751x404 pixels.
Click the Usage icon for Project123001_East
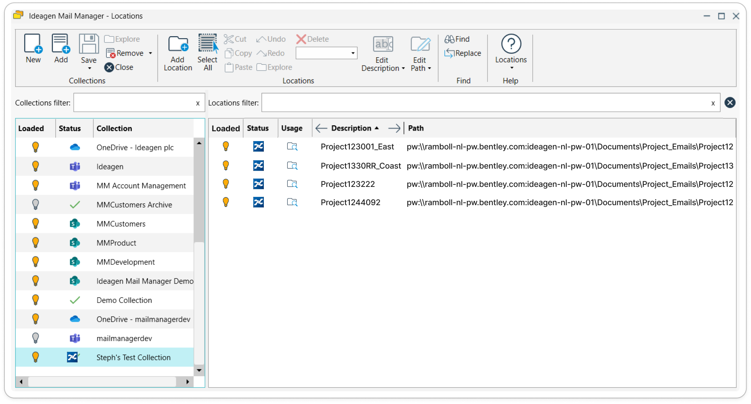pos(292,147)
